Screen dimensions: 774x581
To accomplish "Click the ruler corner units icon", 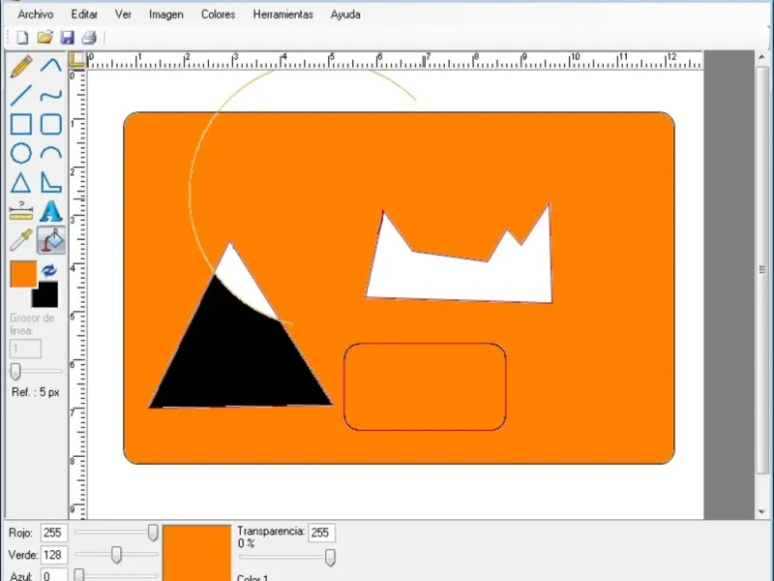I will [77, 59].
